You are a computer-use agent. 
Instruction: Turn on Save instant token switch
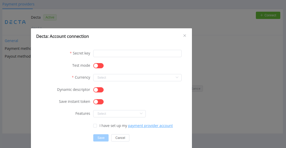tap(98, 102)
